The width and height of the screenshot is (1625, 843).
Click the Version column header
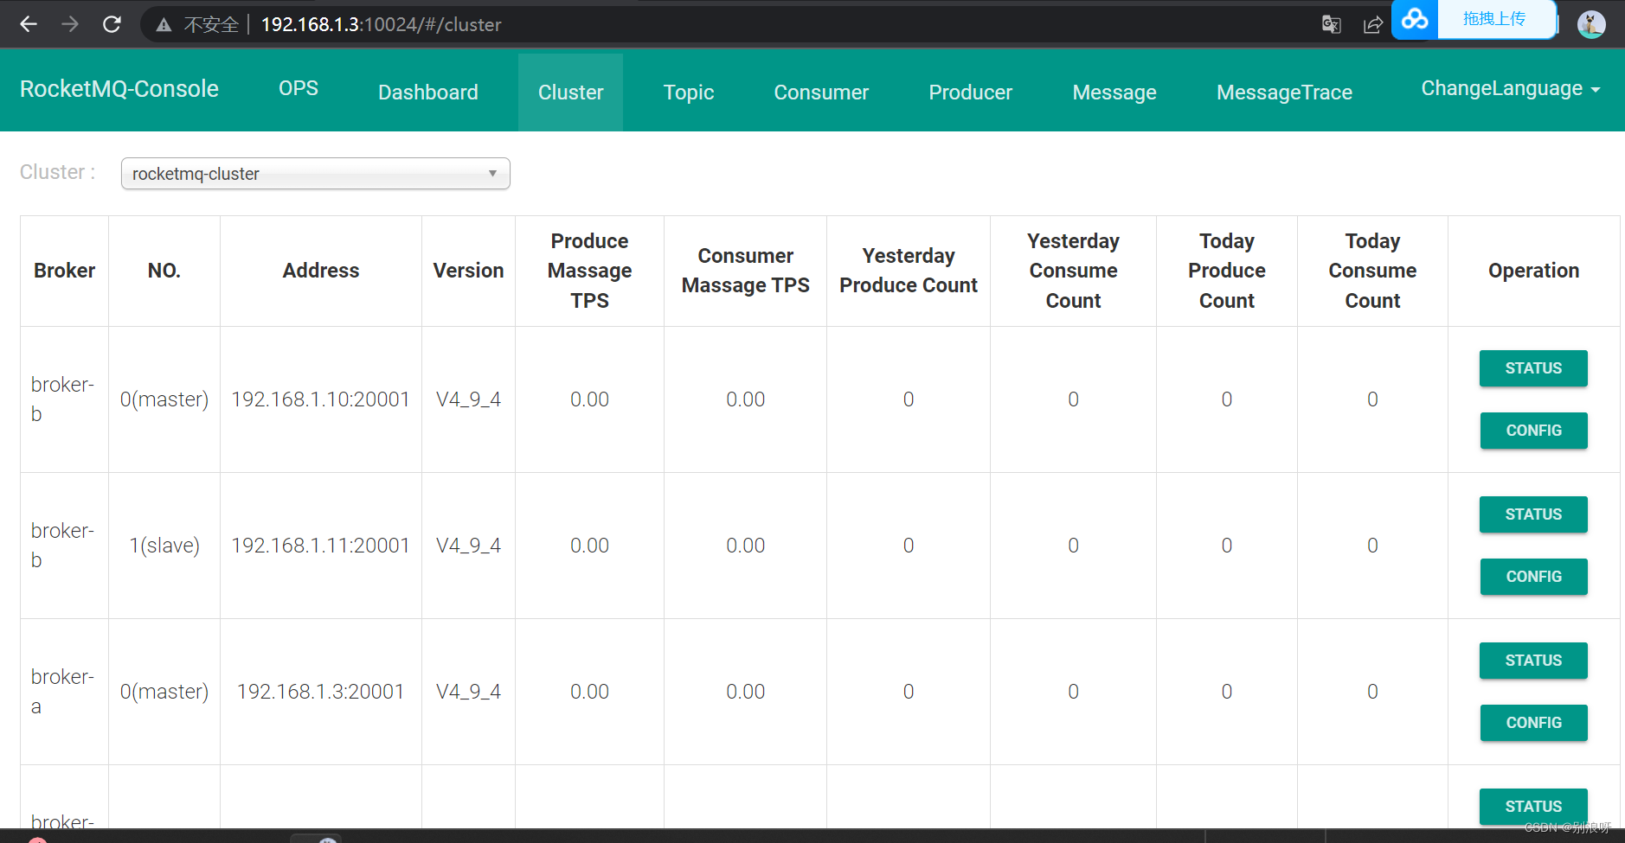coord(468,271)
